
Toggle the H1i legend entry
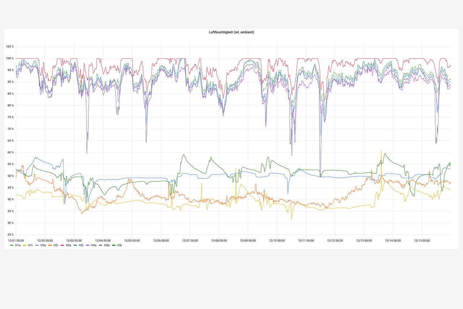[30, 245]
